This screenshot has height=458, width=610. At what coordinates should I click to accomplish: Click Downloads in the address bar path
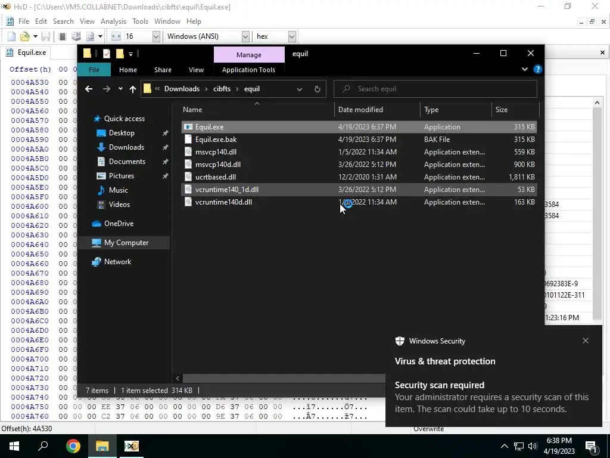[182, 89]
